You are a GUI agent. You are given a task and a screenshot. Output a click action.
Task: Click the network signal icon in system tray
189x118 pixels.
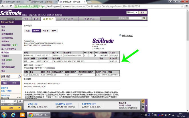coord(173,115)
